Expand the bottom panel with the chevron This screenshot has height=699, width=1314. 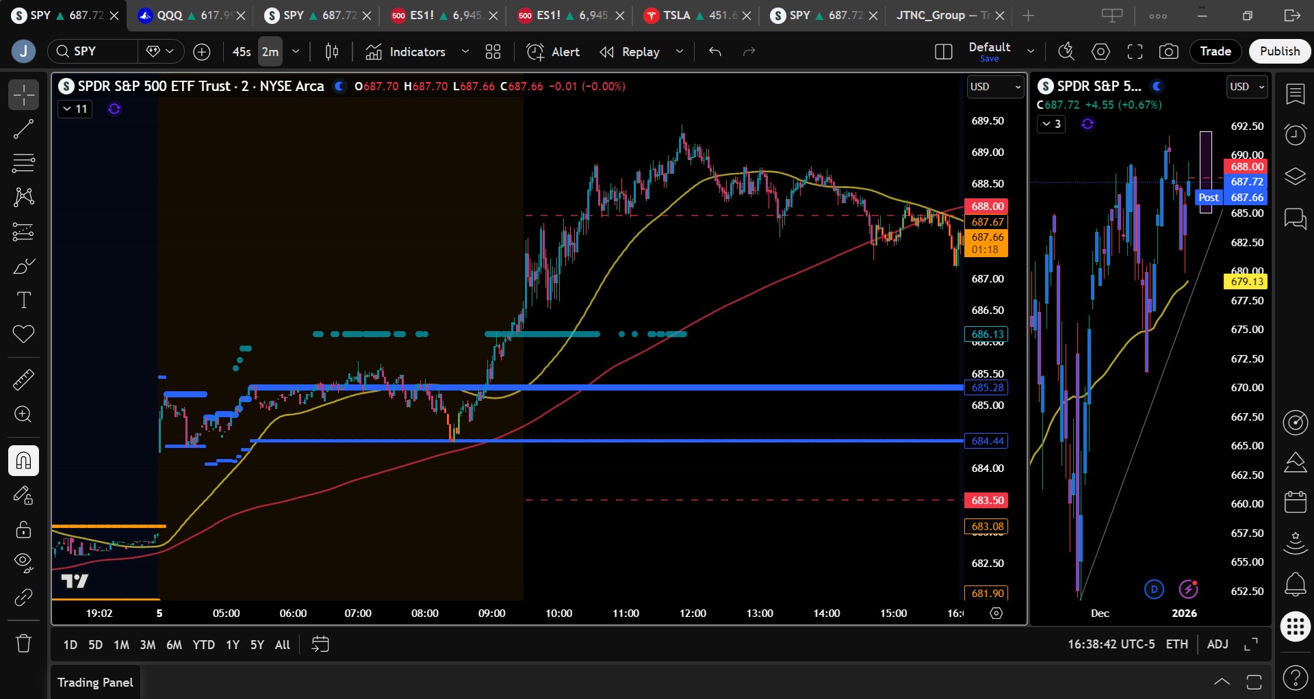click(1222, 681)
